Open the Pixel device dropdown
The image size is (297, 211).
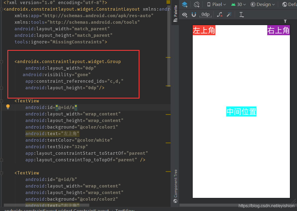(x=216, y=4)
